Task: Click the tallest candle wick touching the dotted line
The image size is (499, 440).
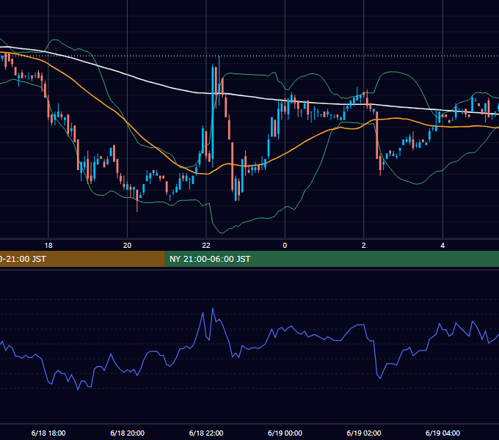Action: coord(219,81)
